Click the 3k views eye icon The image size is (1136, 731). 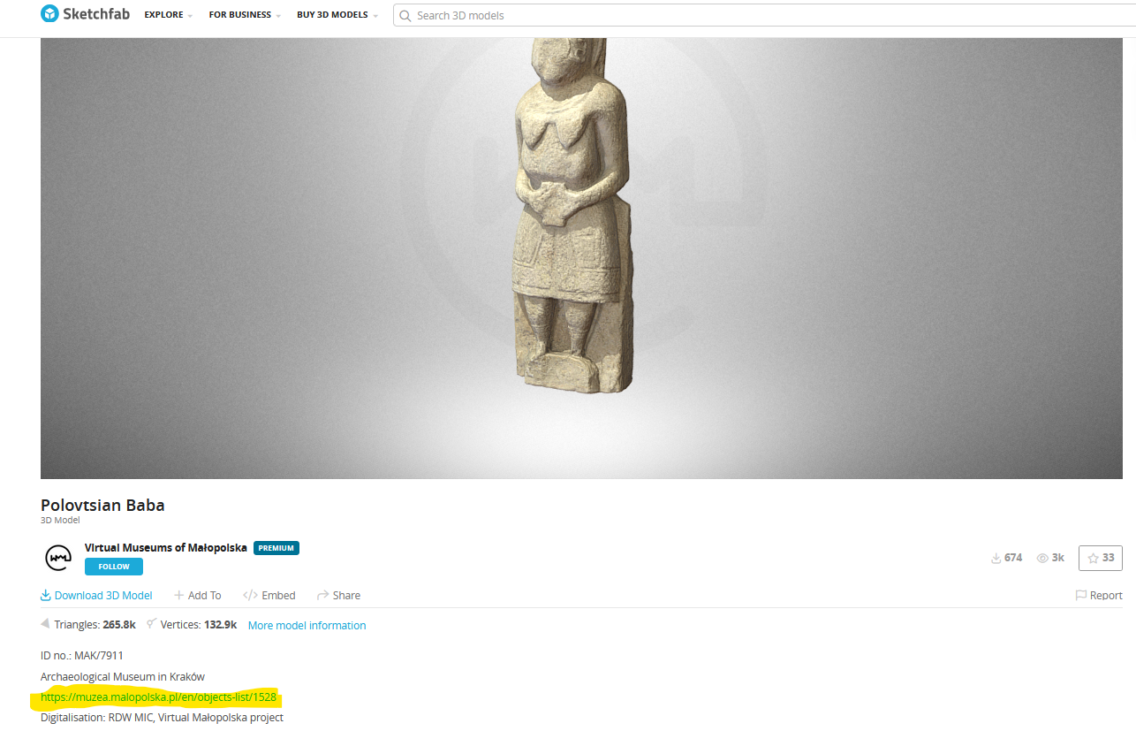click(x=1042, y=558)
